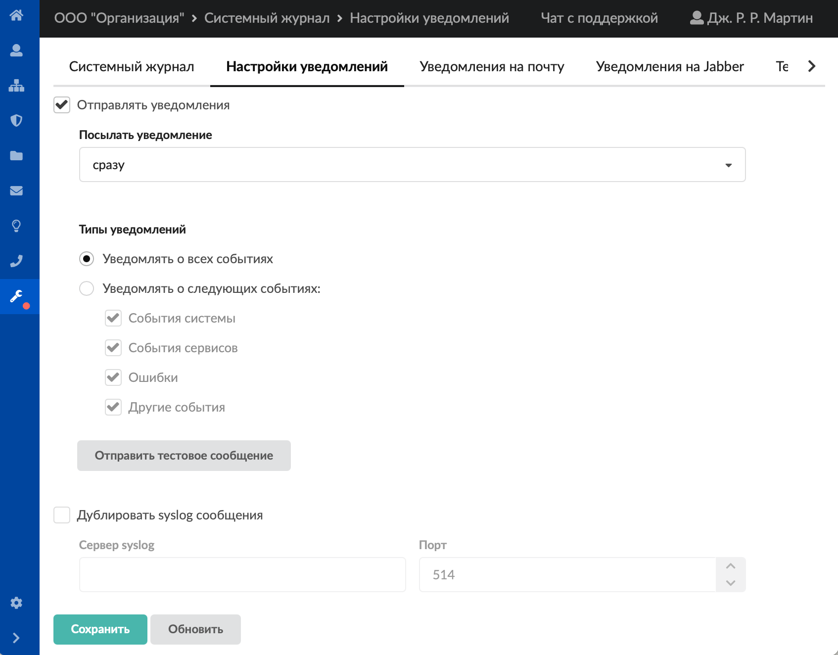Expand the sidebar with bottom chevron
Viewport: 838px width, 655px height.
pos(16,638)
